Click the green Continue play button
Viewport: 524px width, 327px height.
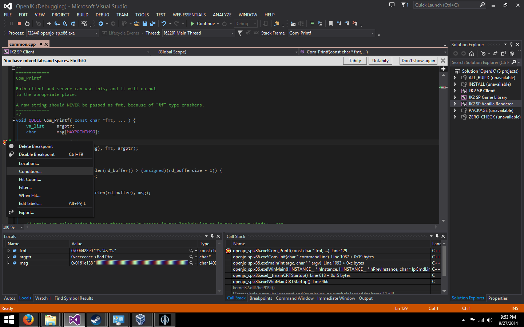point(192,24)
